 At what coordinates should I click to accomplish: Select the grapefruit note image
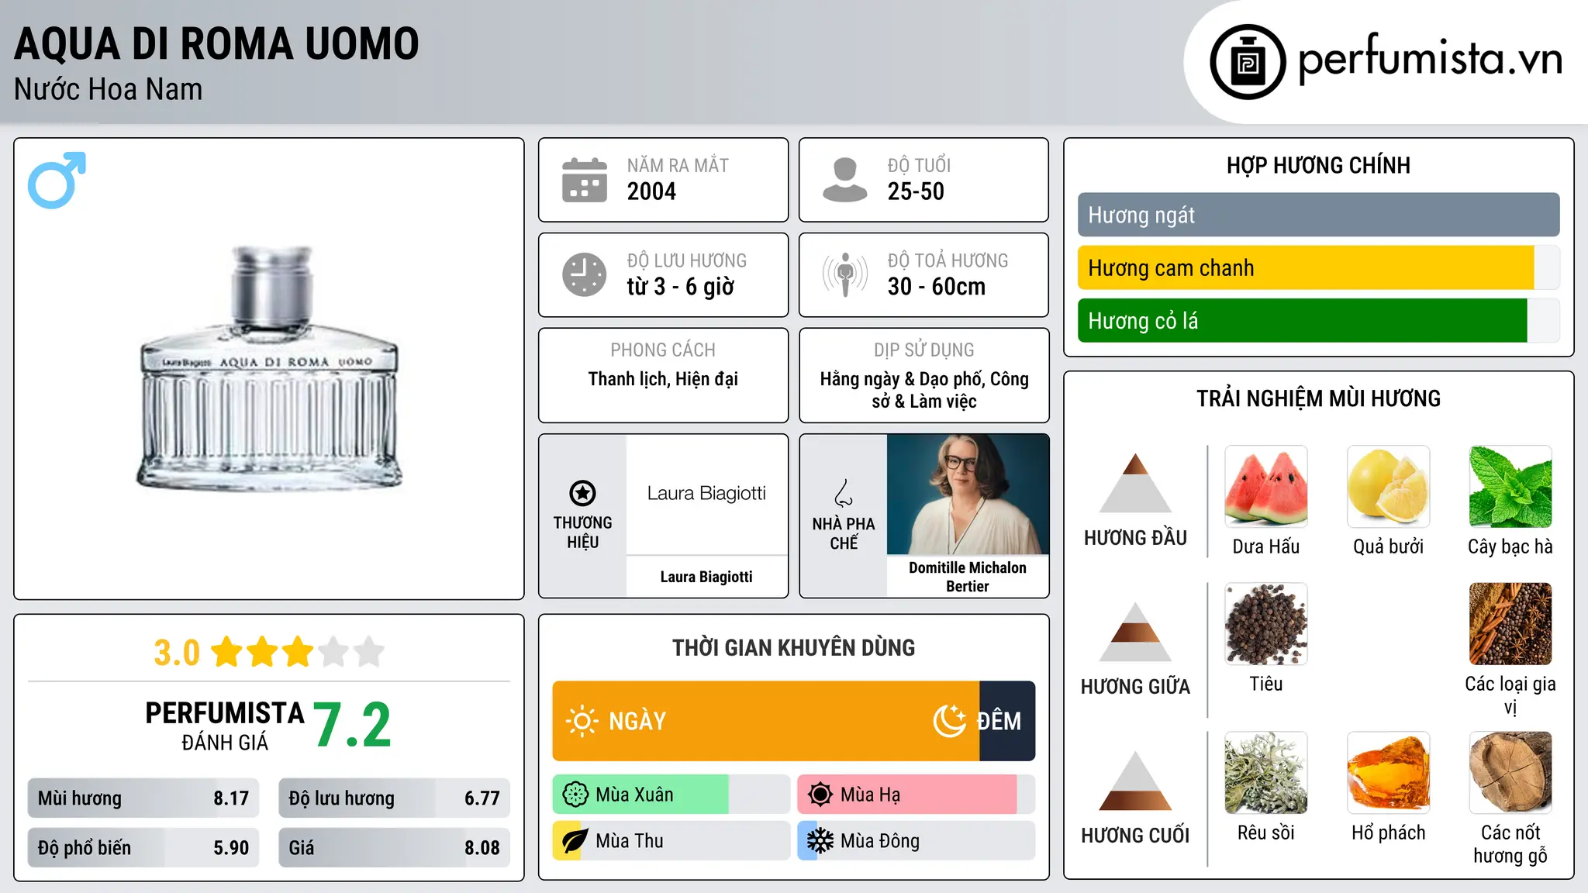[1389, 487]
